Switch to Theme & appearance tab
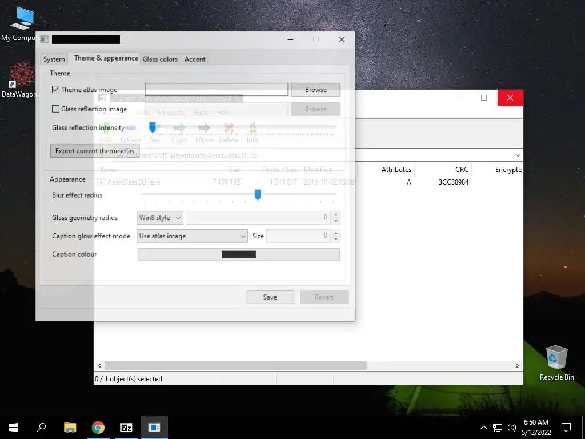The width and height of the screenshot is (585, 439). [x=106, y=58]
